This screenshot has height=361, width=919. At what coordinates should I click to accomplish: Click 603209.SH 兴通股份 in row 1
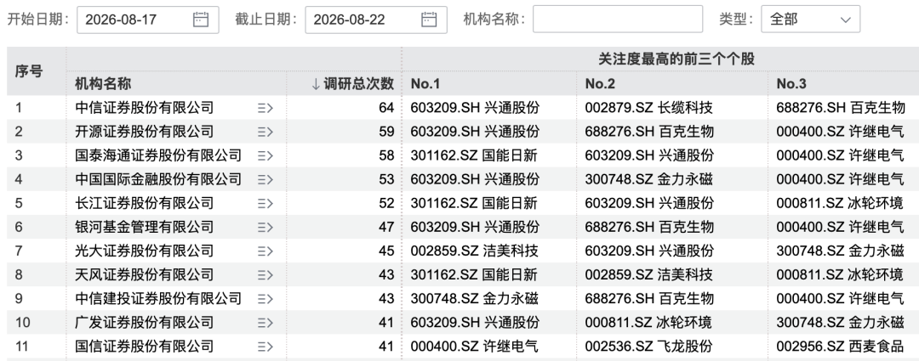coord(475,108)
